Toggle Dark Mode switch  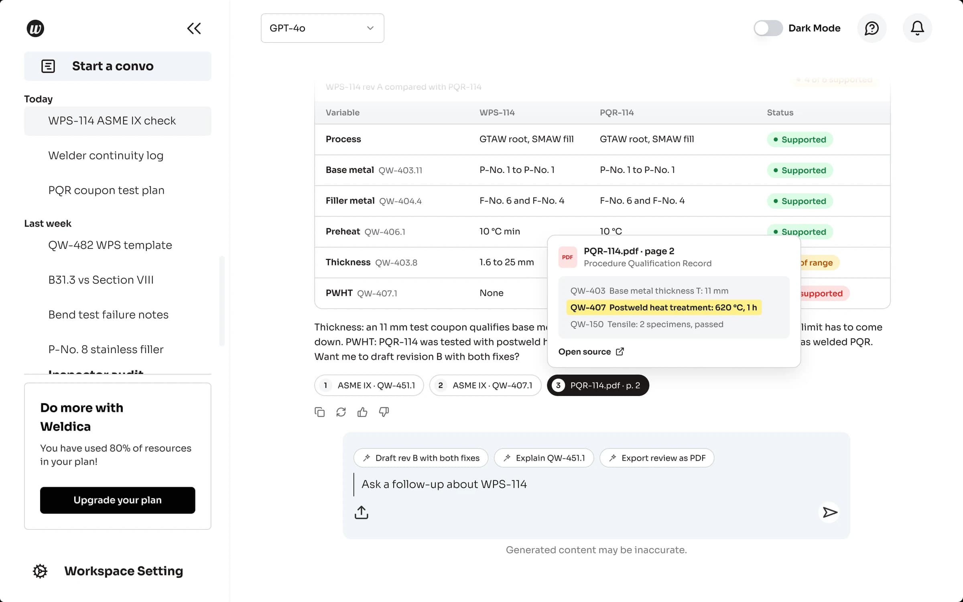(x=768, y=28)
